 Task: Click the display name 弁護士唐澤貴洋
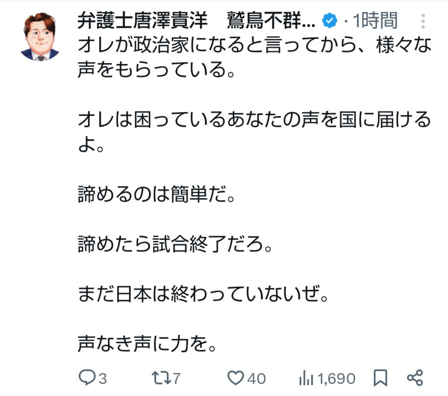(x=142, y=21)
